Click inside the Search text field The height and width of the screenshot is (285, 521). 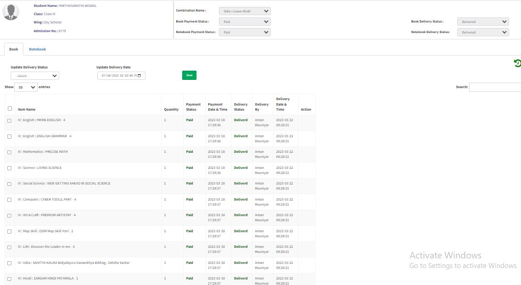[495, 87]
